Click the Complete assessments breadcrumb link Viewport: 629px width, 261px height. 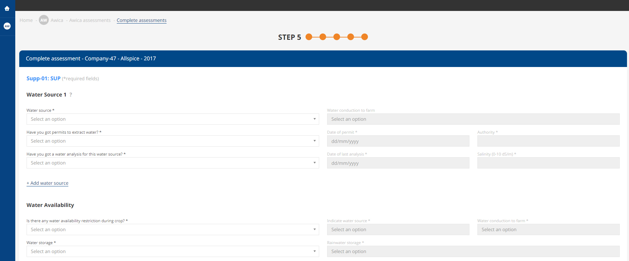pyautogui.click(x=142, y=20)
